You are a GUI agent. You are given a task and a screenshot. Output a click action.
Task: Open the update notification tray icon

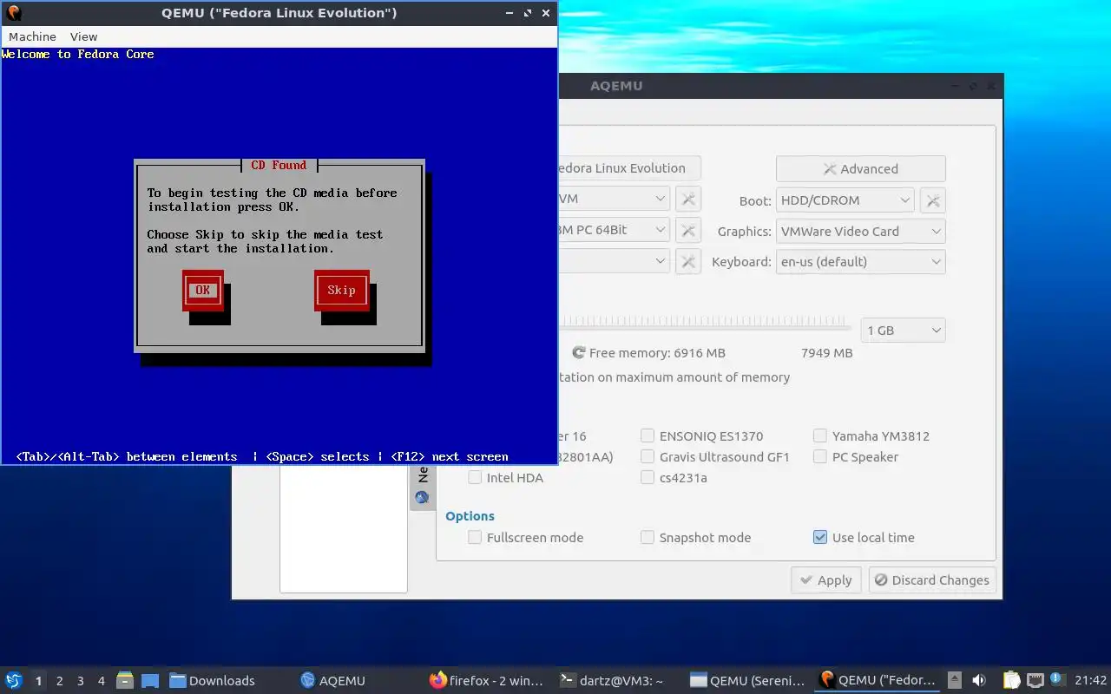click(x=1057, y=679)
